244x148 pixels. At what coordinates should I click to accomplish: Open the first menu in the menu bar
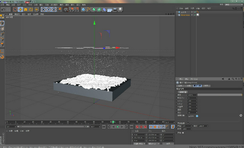[2, 5]
